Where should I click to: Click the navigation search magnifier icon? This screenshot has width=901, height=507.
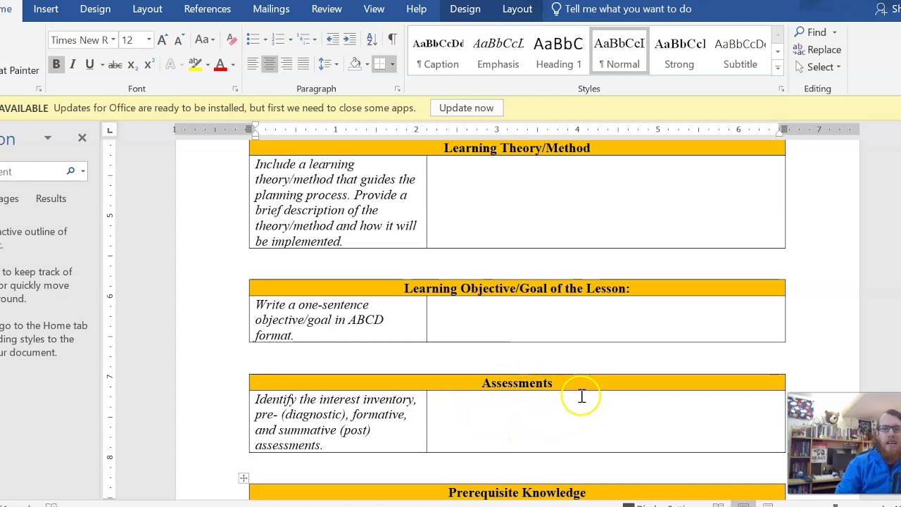coord(70,171)
